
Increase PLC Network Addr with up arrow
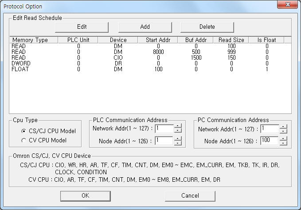pyautogui.click(x=178, y=126)
